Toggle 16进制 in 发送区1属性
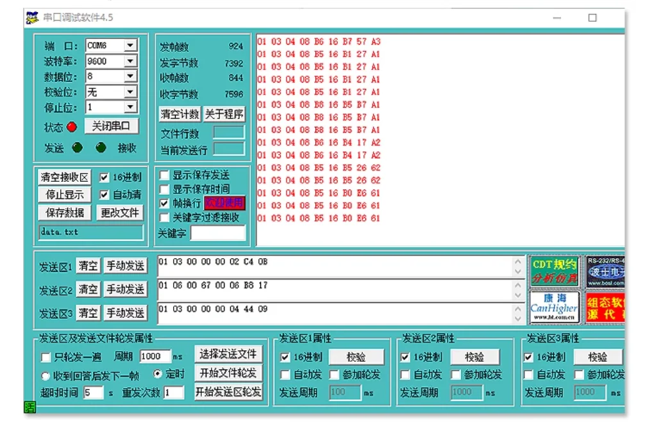The width and height of the screenshot is (652, 422). point(285,357)
